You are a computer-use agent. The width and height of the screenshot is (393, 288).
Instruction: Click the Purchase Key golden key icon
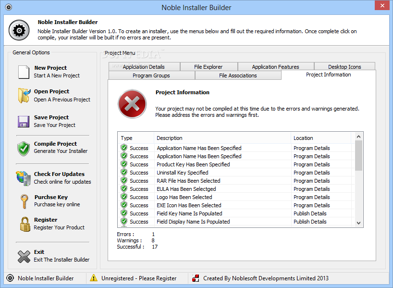pos(24,201)
